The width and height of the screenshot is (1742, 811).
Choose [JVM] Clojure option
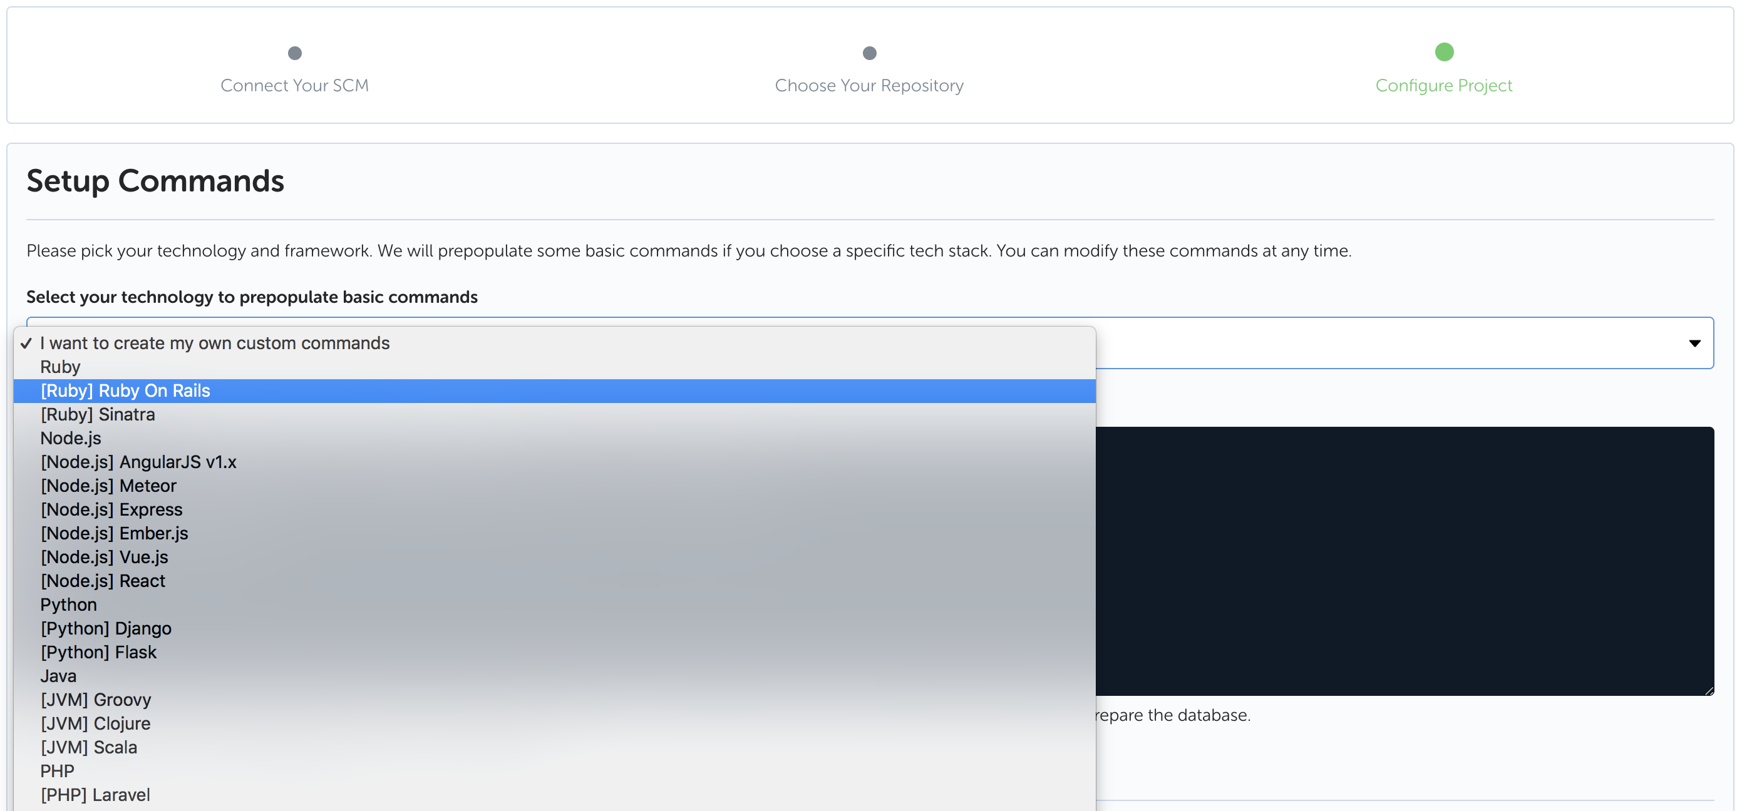click(555, 723)
